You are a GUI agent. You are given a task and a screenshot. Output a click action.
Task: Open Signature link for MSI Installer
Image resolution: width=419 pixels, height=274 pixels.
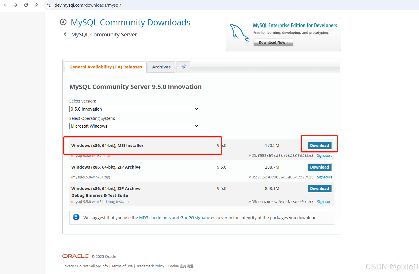[x=325, y=156]
